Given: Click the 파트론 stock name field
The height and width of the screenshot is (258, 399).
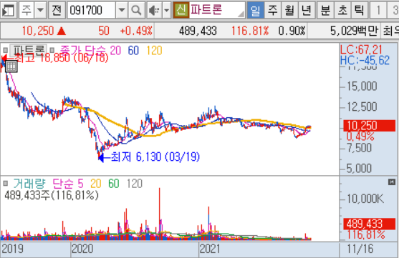Looking at the screenshot, I should (x=217, y=10).
